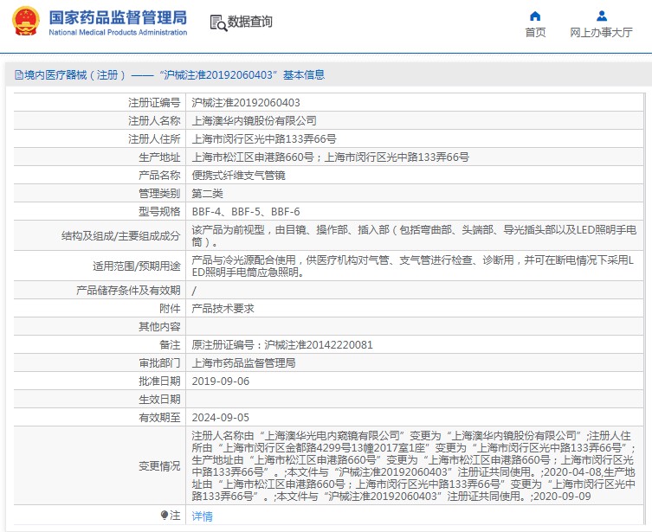This screenshot has height=532, width=652.
Task: Select 原注册证编号 remark text
Action: (282, 345)
